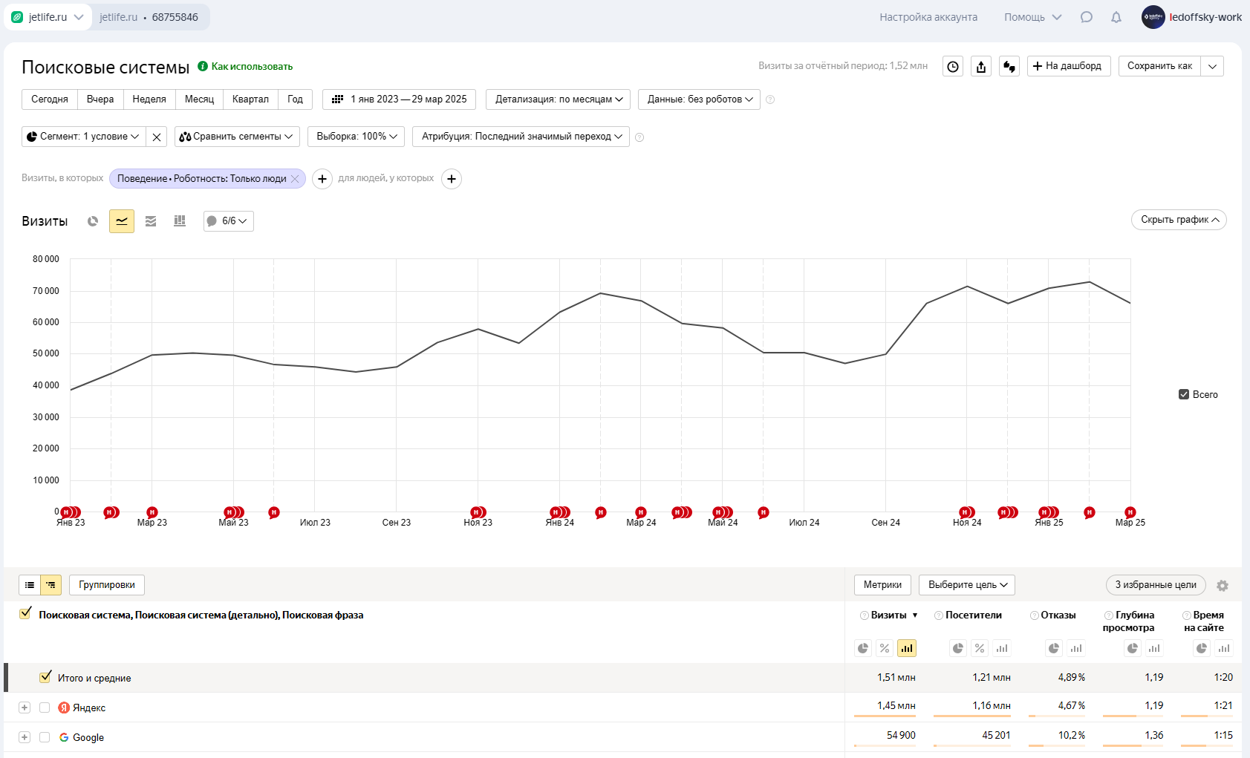This screenshot has width=1250, height=758.
Task: Open the Атрибуция dropdown
Action: 521,137
